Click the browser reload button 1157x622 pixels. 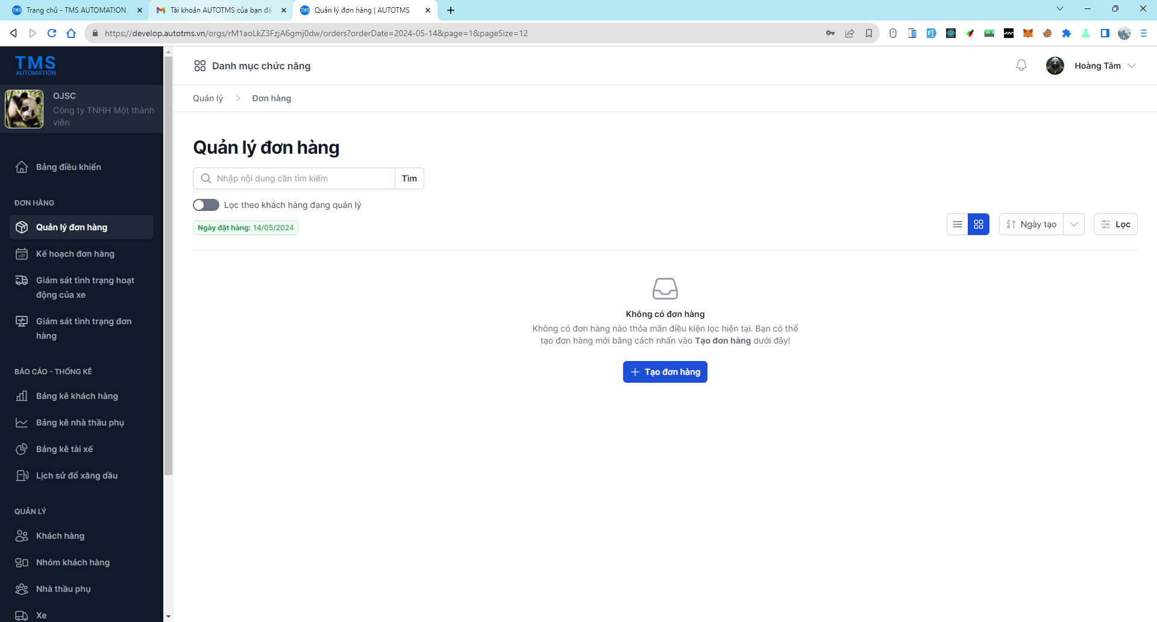[52, 33]
